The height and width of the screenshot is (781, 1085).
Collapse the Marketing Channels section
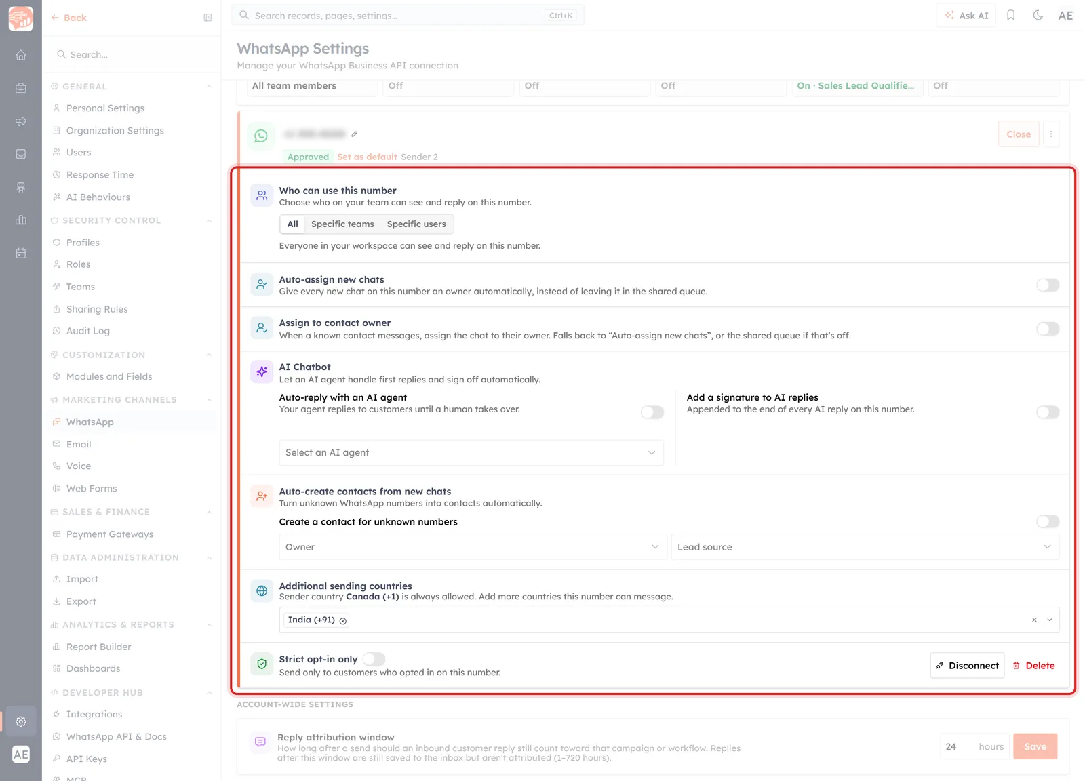click(209, 400)
